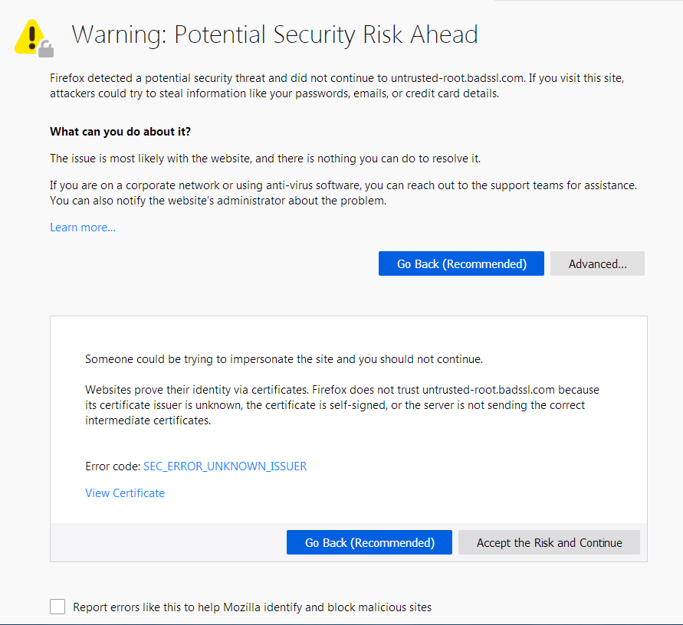Click the Warning: Potential Security Risk Ahead heading

274,34
